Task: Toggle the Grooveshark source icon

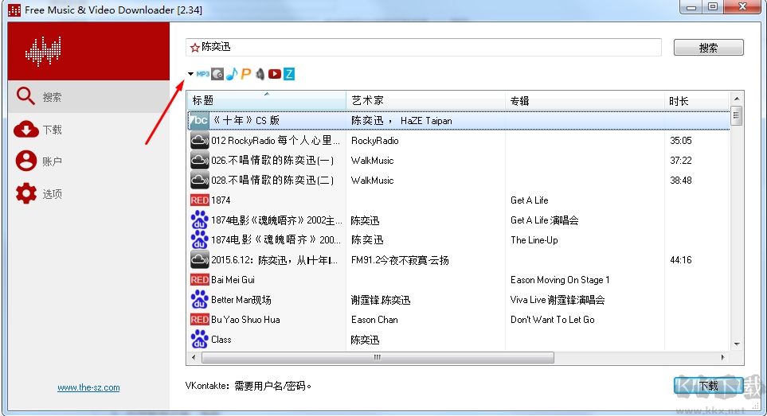Action: 217,74
